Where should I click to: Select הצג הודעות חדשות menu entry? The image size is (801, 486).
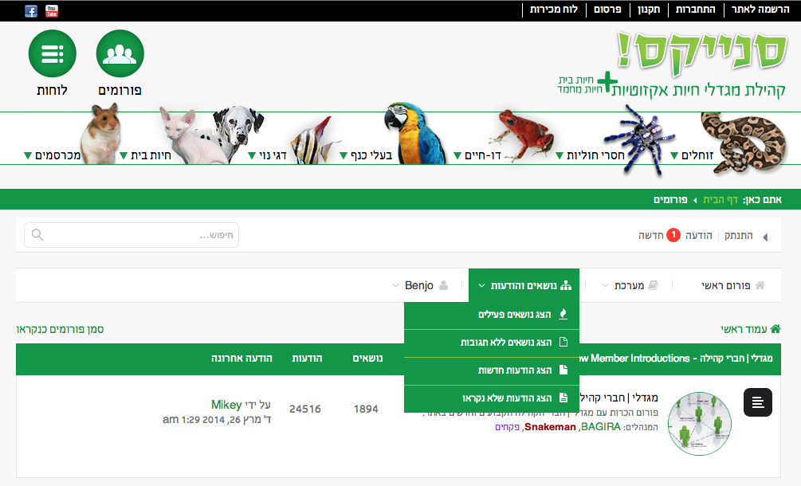click(492, 371)
